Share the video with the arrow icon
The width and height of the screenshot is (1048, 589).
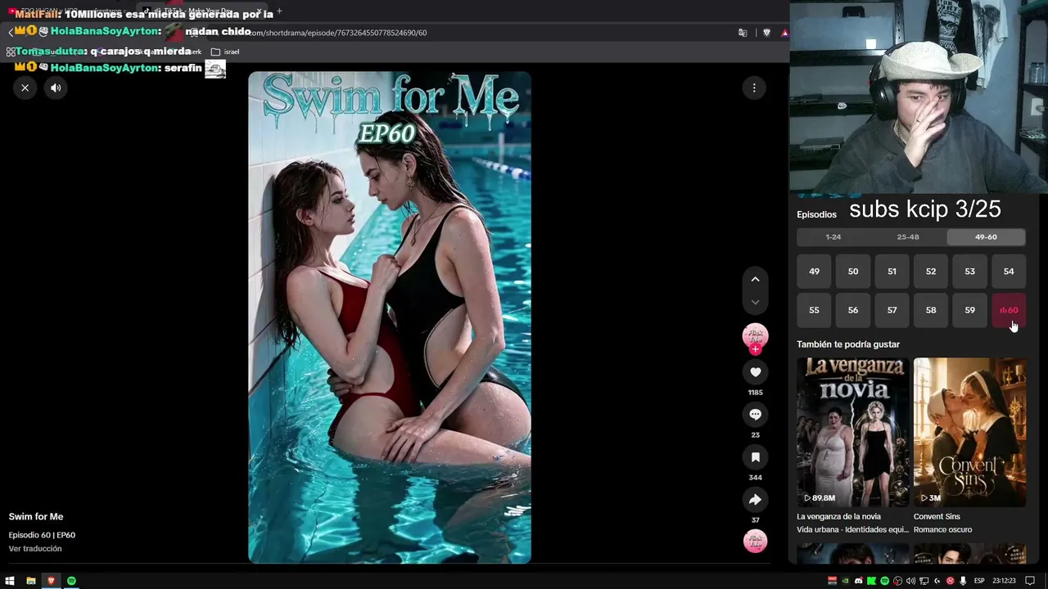point(755,500)
